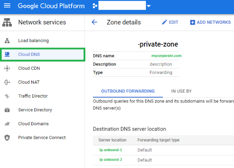
Task: Click the Traffic Director icon
Action: coord(7,96)
